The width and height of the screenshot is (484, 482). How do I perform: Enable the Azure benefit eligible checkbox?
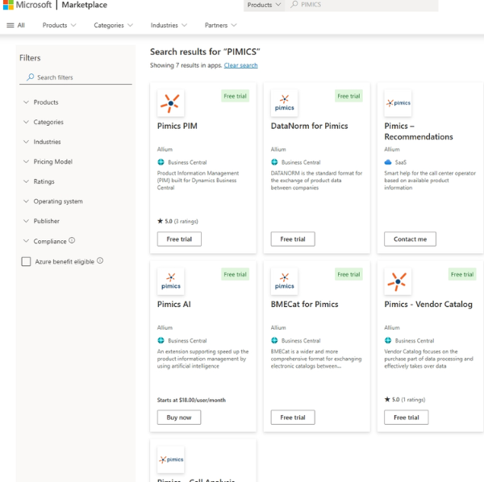[27, 261]
